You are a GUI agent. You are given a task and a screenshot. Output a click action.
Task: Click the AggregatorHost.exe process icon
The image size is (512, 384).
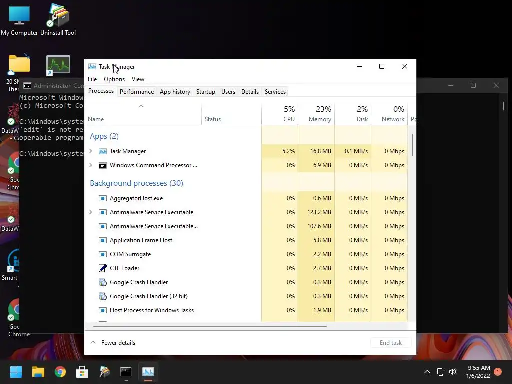click(x=103, y=198)
